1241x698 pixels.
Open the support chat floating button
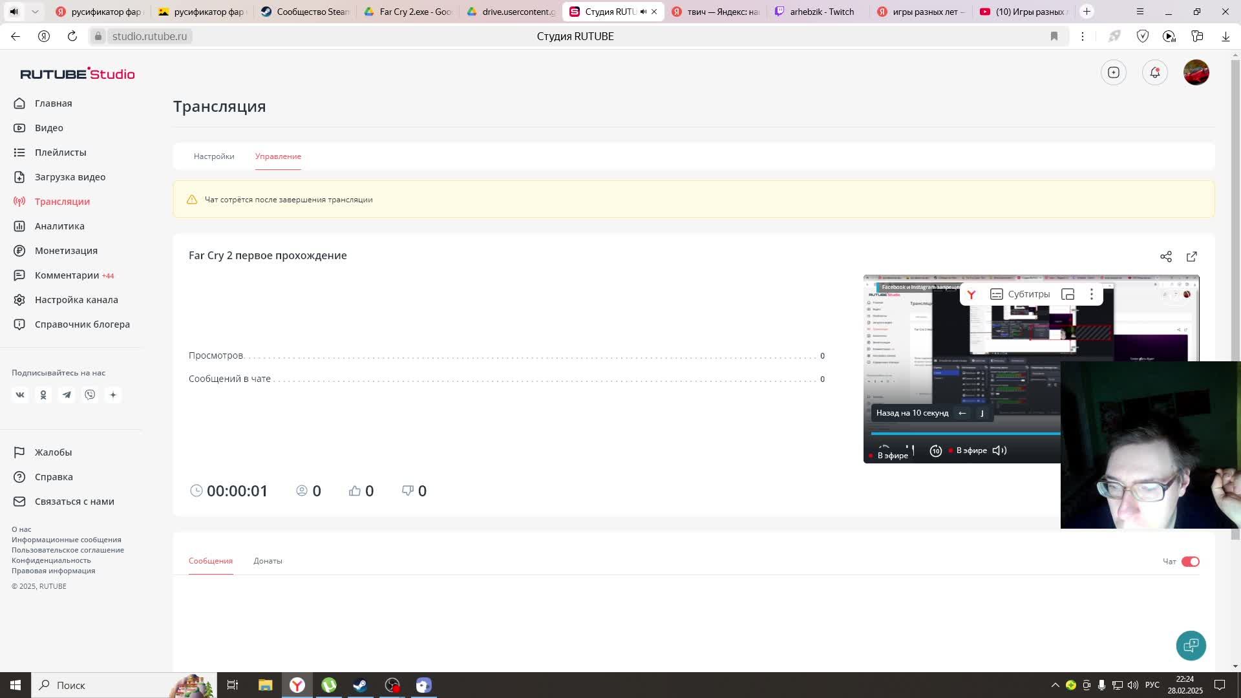pos(1191,645)
